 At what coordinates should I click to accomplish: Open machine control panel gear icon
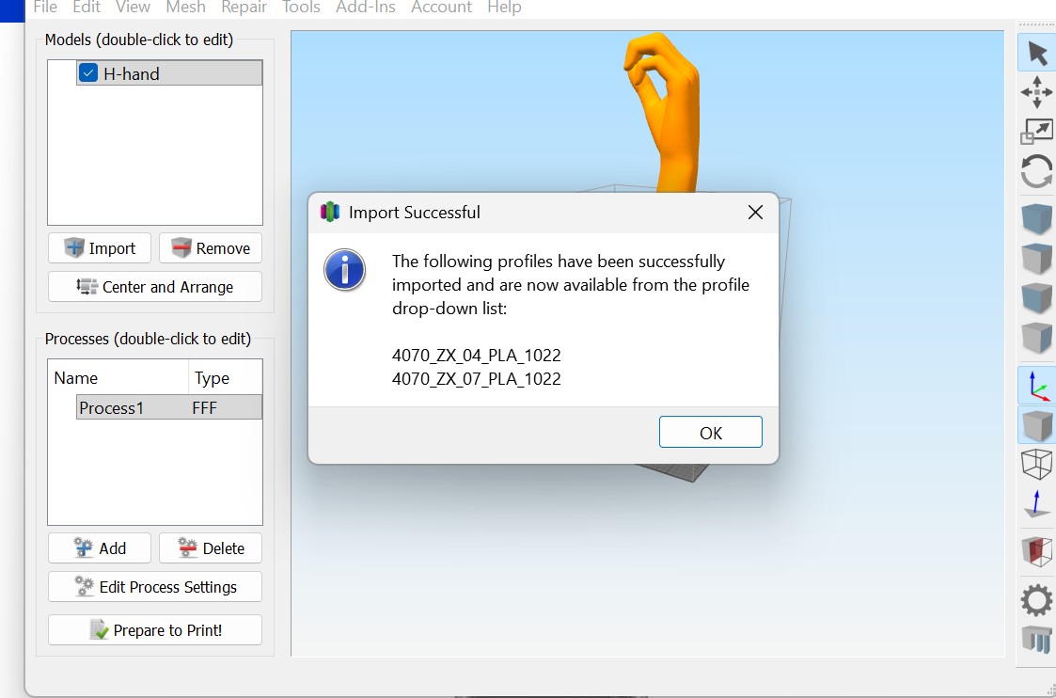click(1036, 600)
